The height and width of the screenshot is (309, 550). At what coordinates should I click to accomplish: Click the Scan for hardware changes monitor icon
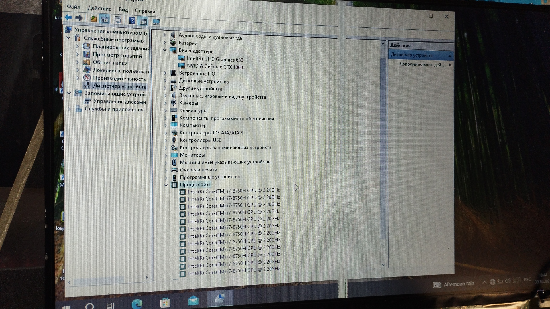[156, 22]
